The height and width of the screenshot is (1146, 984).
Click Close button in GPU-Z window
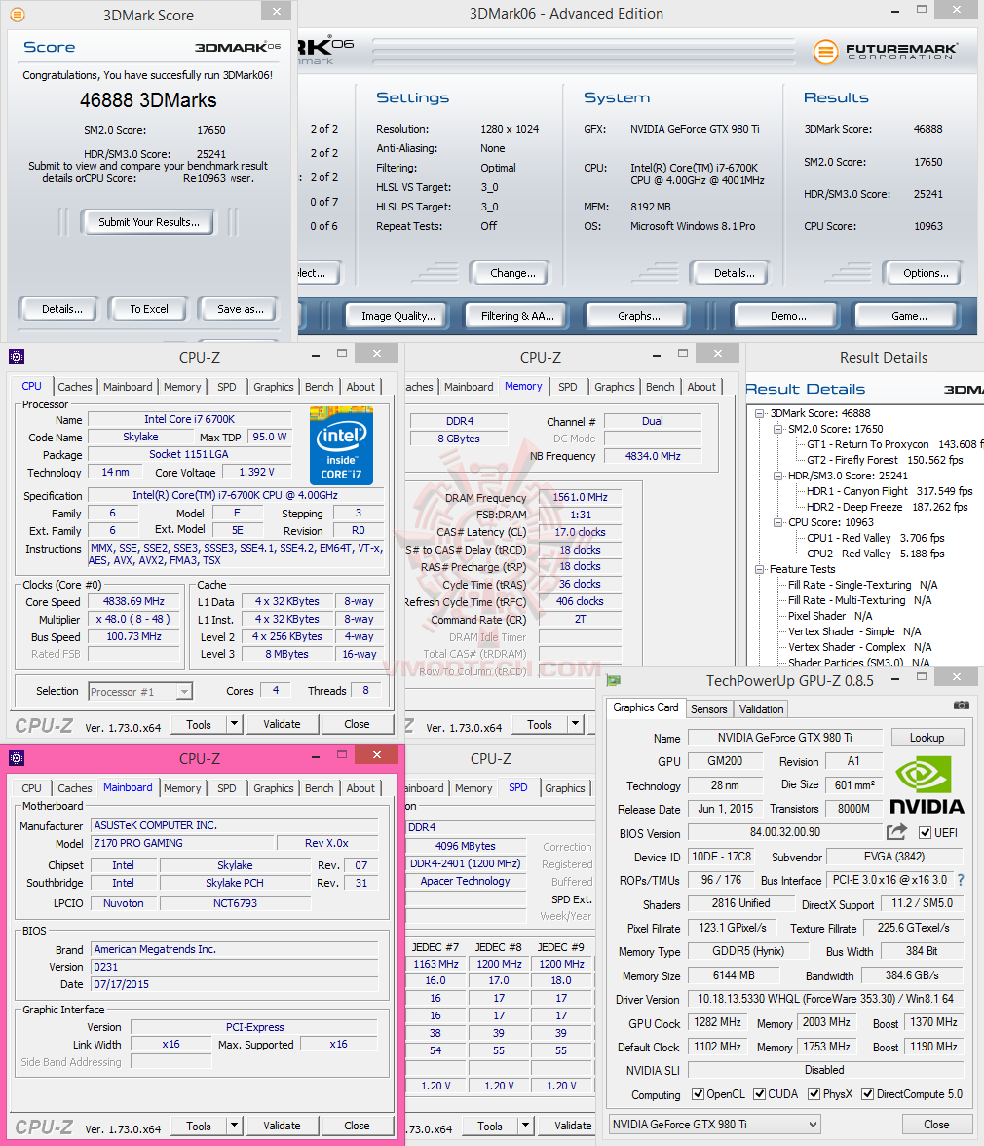(x=936, y=1125)
